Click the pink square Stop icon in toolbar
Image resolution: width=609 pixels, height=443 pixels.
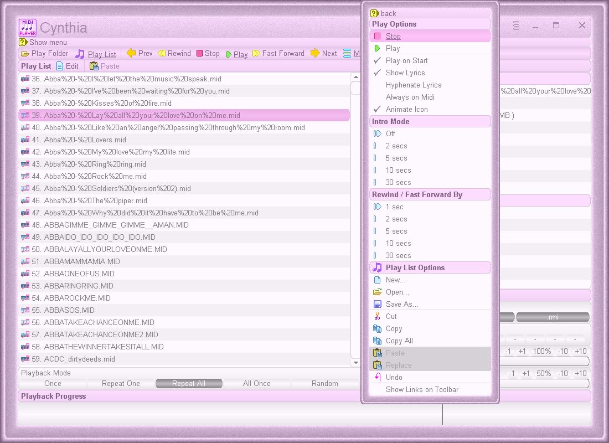point(200,53)
